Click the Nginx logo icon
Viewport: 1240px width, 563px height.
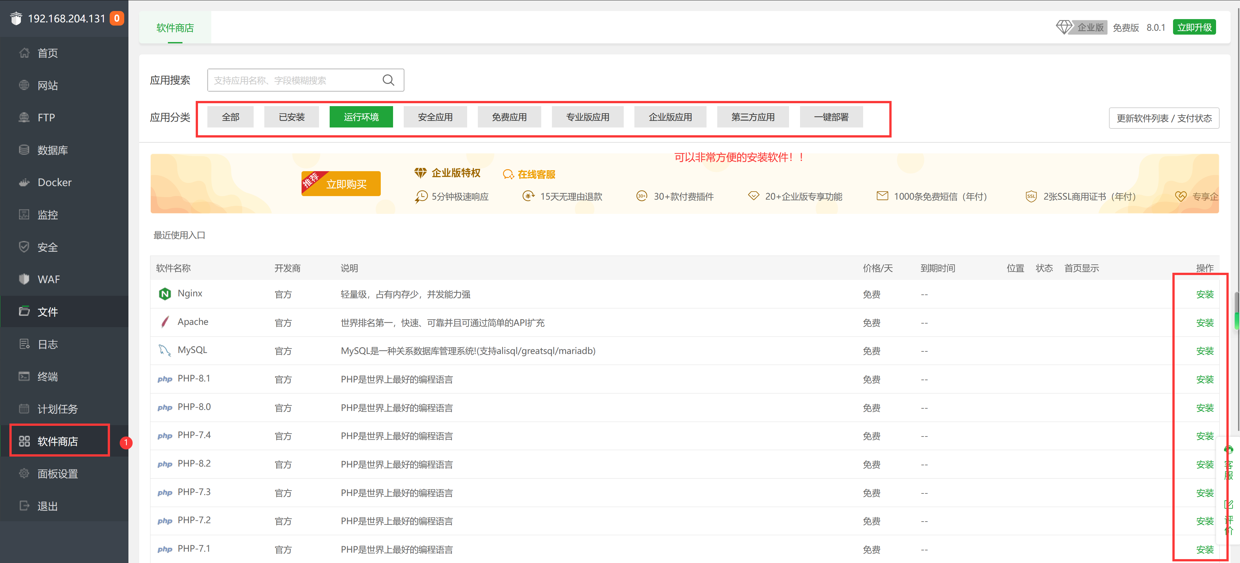click(x=165, y=294)
